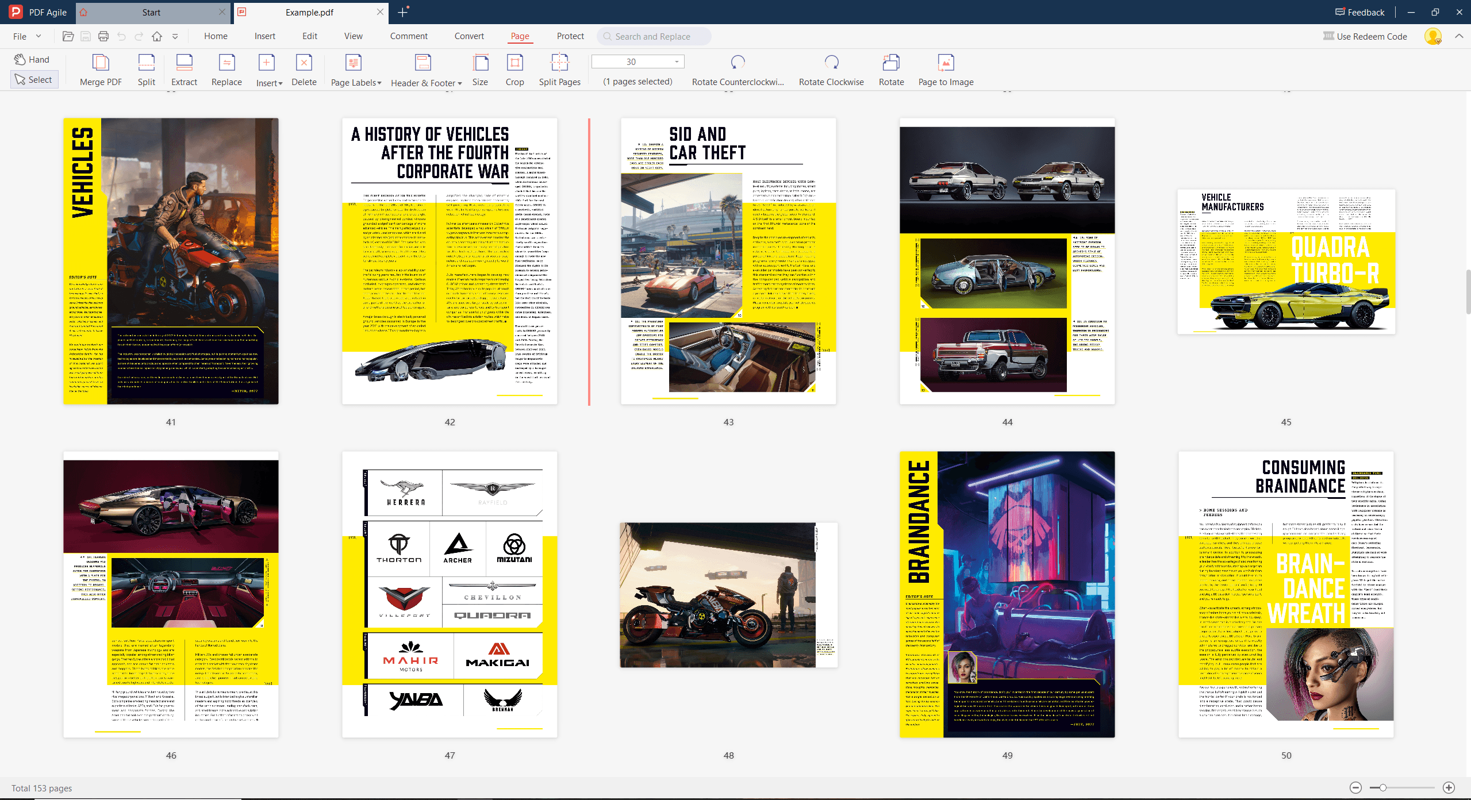
Task: Open the Edit ribbon tab
Action: 310,36
